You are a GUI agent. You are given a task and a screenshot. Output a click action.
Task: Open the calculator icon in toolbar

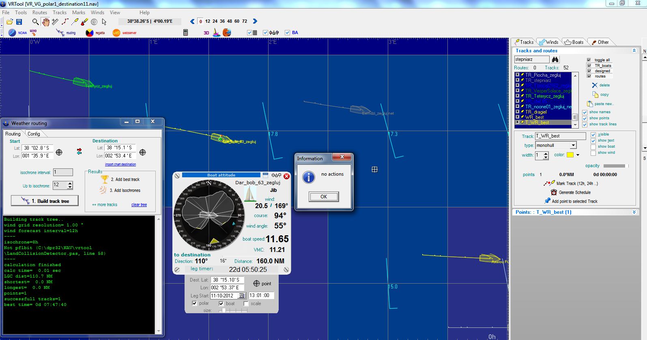[x=185, y=32]
